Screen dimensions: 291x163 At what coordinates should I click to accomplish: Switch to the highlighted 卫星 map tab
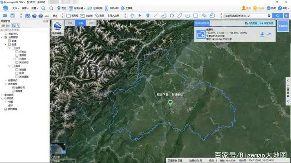[80, 23]
